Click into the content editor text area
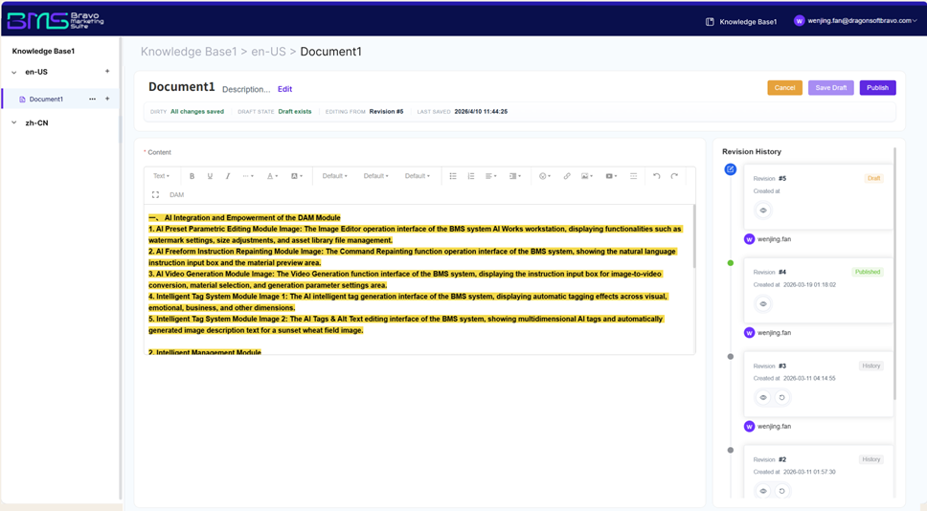927x511 pixels. (419, 279)
